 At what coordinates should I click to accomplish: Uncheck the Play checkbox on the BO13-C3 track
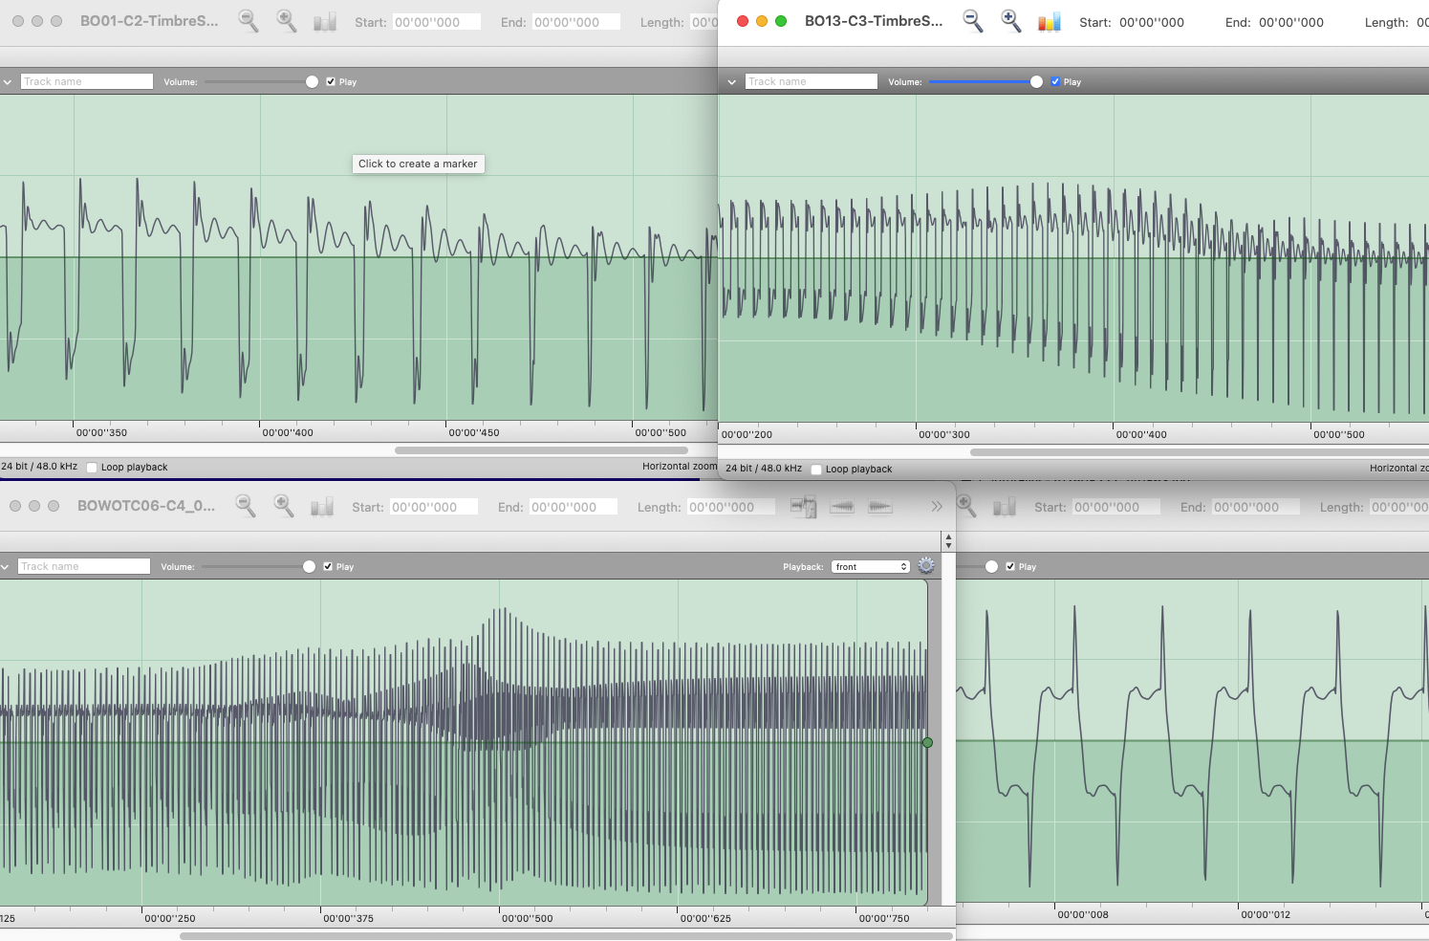[x=1055, y=81]
